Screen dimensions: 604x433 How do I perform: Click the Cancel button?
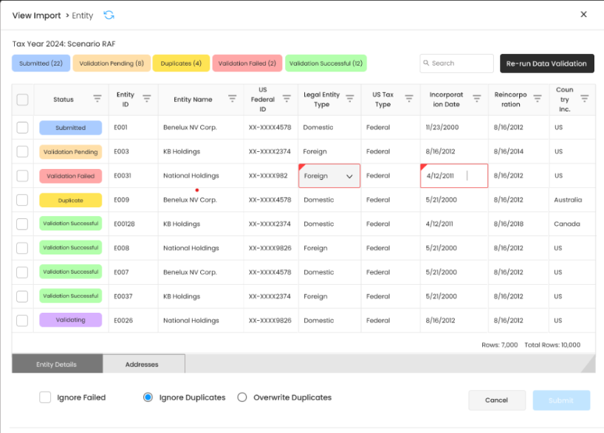497,401
